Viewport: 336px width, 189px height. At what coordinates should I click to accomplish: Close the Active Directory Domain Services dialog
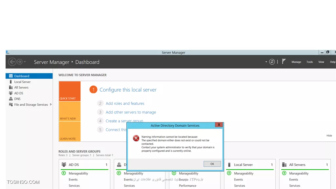(x=219, y=125)
